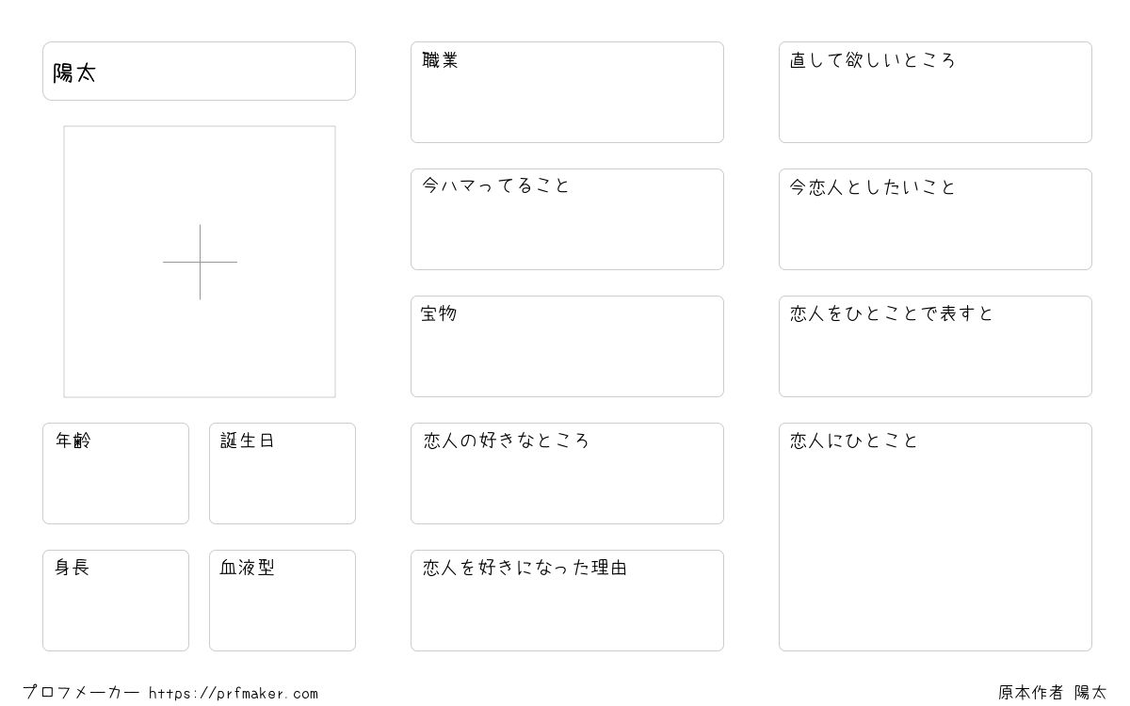This screenshot has height=706, width=1130.
Task: Click the plus icon in the image placeholder
Action: pyautogui.click(x=200, y=262)
